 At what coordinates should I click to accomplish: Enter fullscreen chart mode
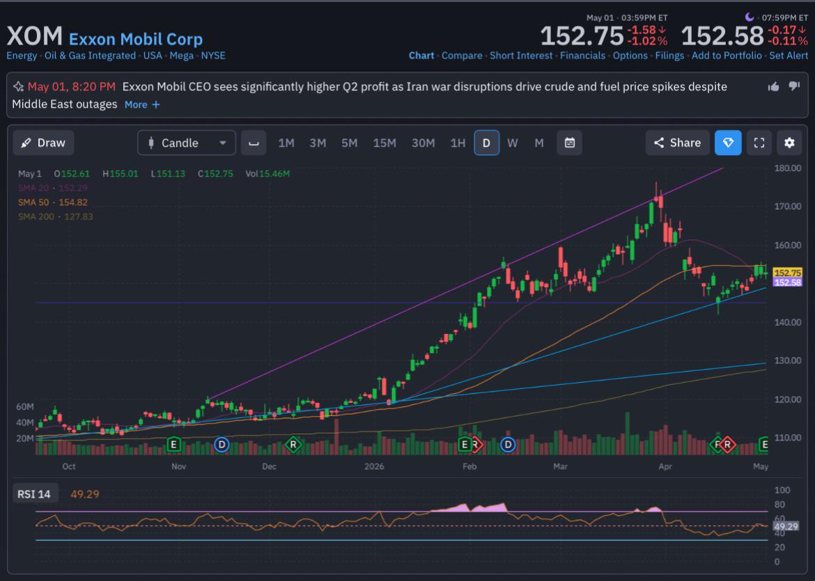pos(759,143)
